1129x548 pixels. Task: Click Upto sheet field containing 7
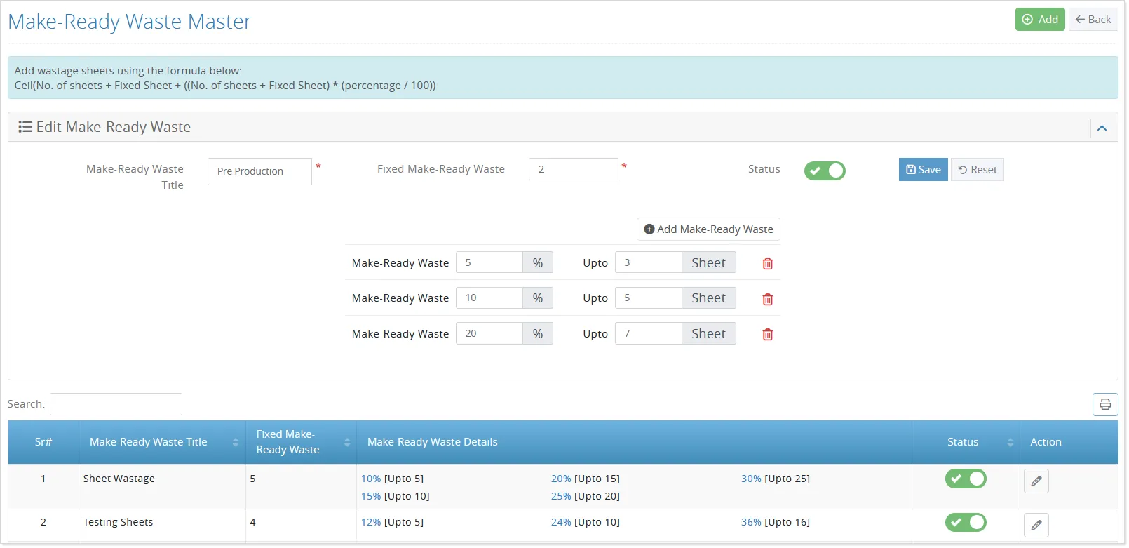click(x=649, y=333)
